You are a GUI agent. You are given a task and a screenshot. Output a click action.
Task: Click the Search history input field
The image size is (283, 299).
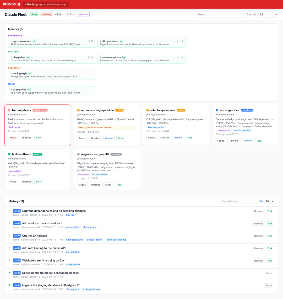[239, 201]
